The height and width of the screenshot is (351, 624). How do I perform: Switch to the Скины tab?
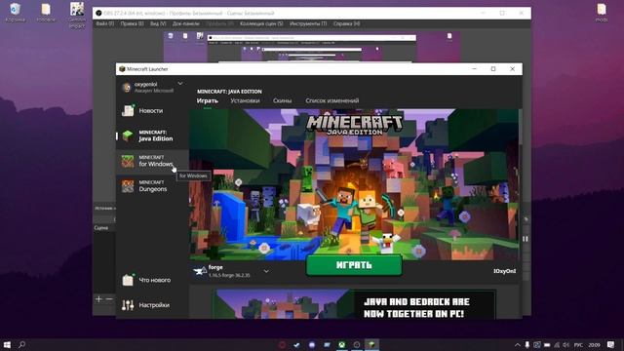pos(282,100)
